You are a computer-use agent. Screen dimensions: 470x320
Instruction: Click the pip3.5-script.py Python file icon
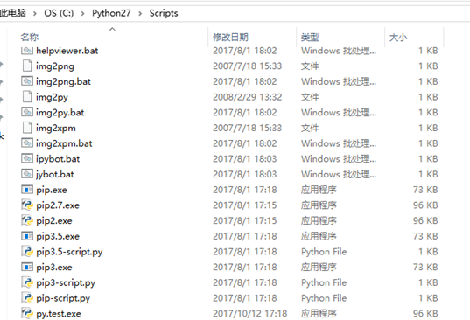27,252
